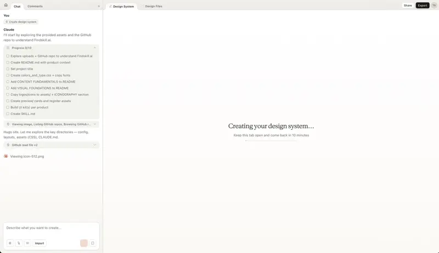Focus the Describe what you want to create field
This screenshot has width=439, height=253.
pyautogui.click(x=51, y=228)
